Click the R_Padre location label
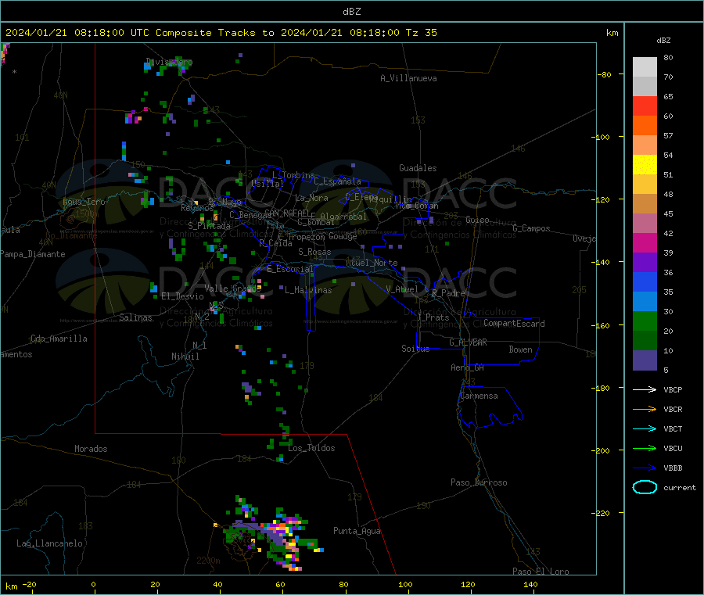The height and width of the screenshot is (595, 704). [x=448, y=293]
